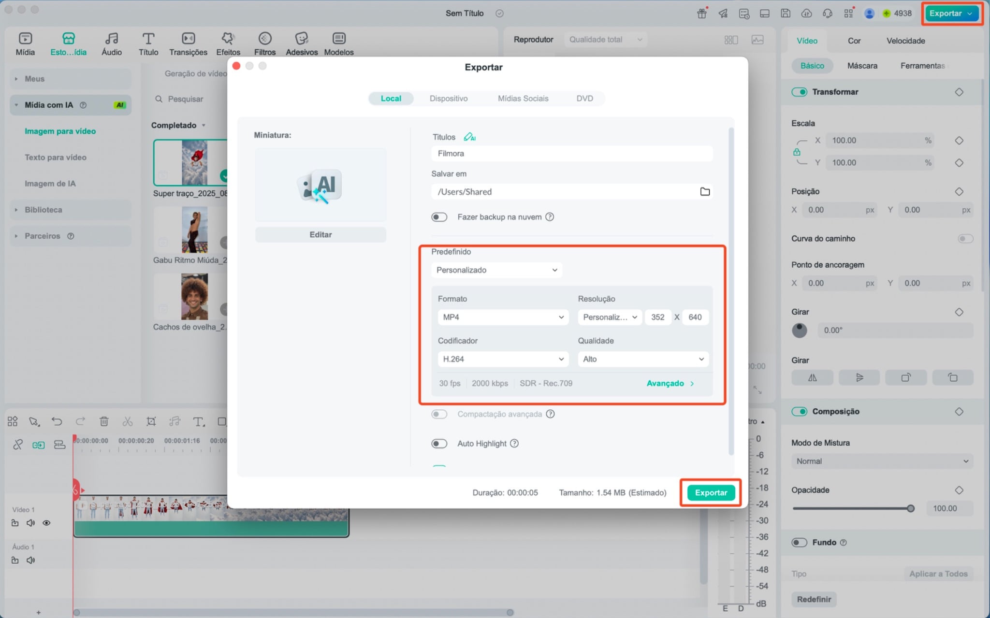Open the Resolução preset dropdown

pyautogui.click(x=610, y=317)
